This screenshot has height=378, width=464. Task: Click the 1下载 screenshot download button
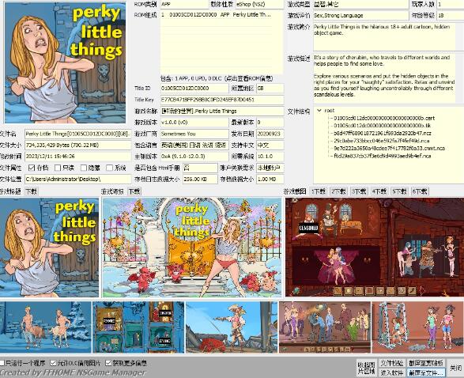(x=319, y=191)
